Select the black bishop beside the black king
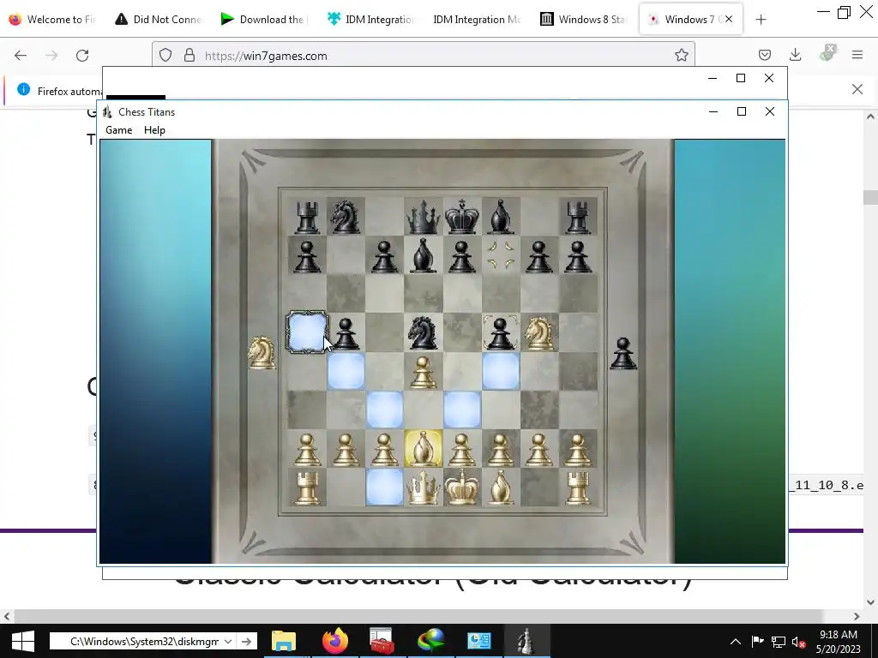 click(501, 217)
